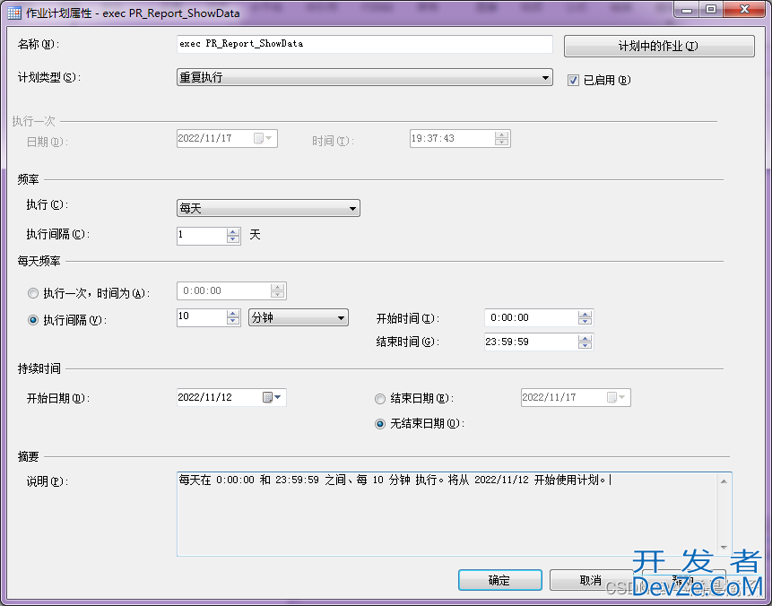Close the 作业计划属性 window

click(x=744, y=9)
